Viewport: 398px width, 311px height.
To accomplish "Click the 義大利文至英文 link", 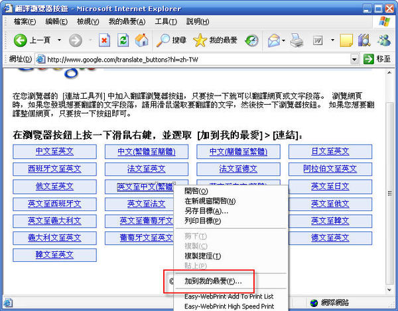I will click(54, 237).
